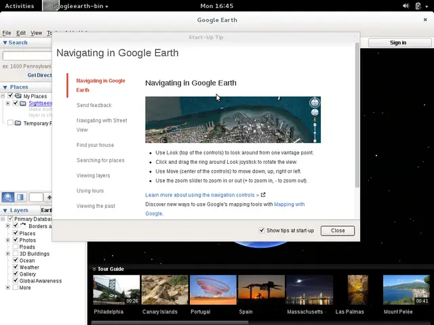The width and height of the screenshot is (434, 325).
Task: Click the search magnifier panel button
Action: pos(7,197)
